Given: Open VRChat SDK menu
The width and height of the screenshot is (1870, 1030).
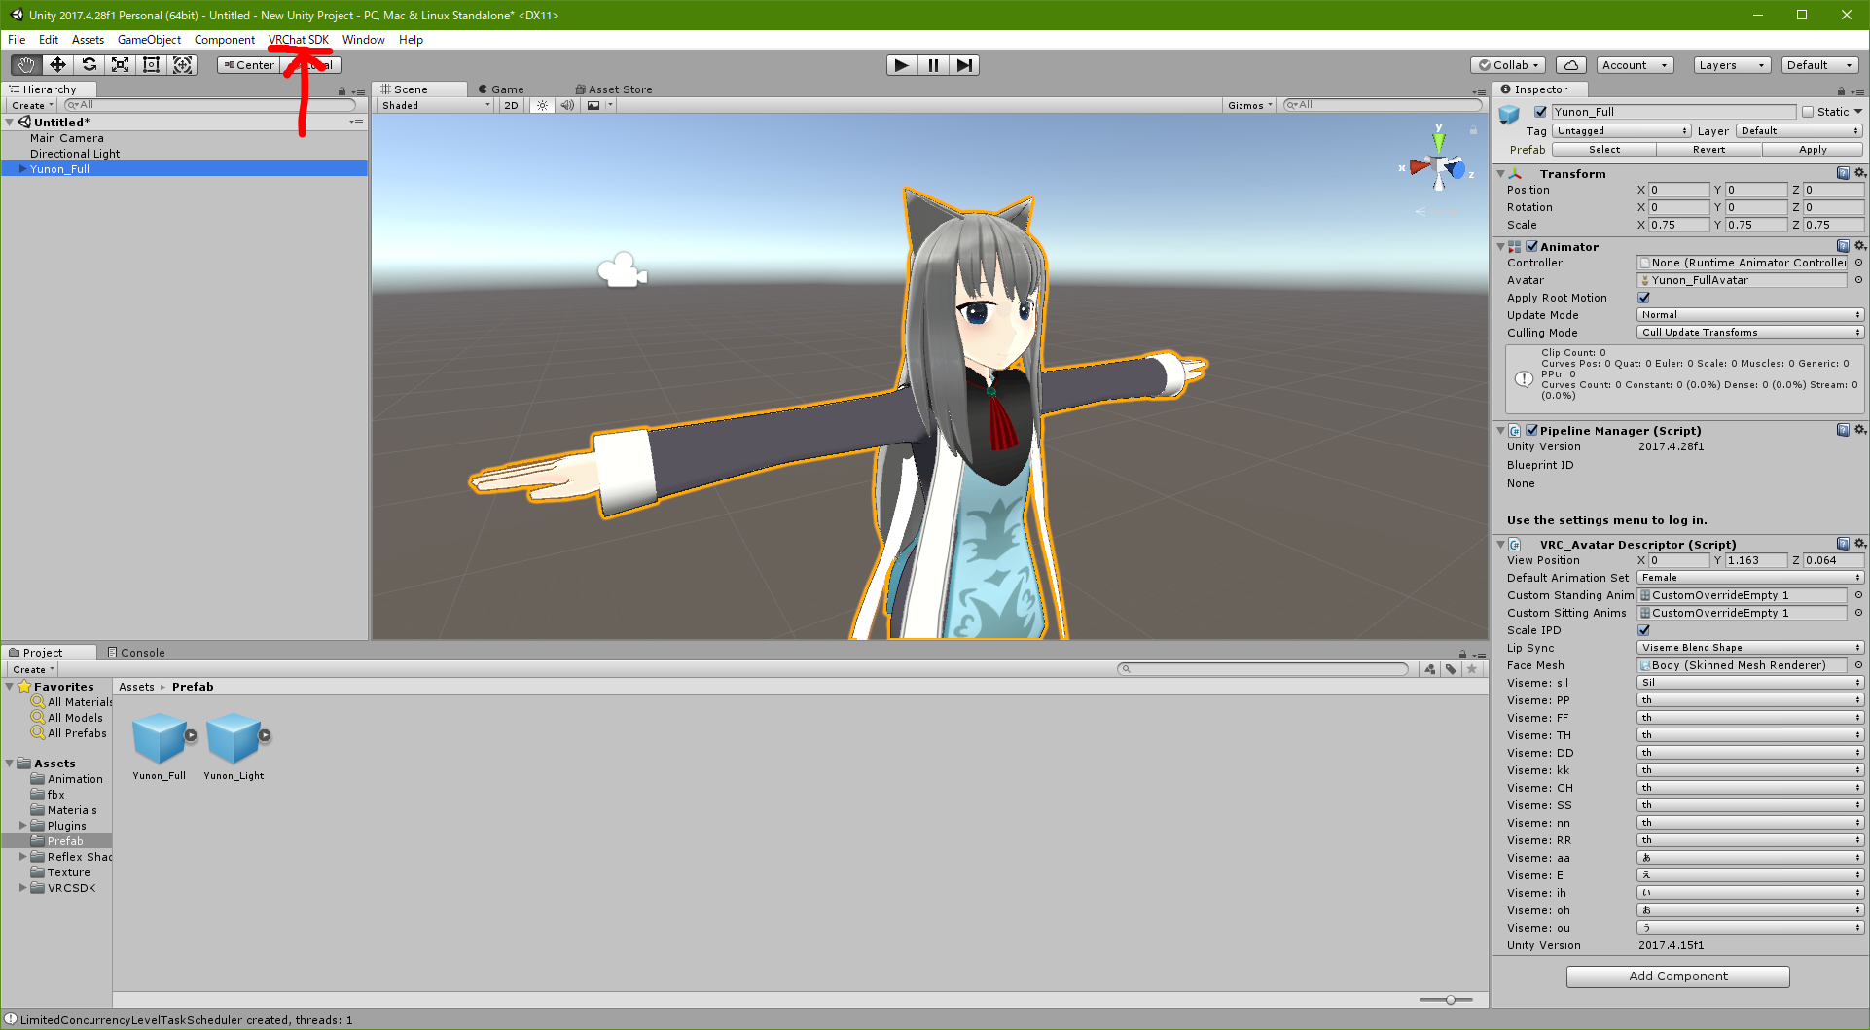Looking at the screenshot, I should [x=299, y=40].
